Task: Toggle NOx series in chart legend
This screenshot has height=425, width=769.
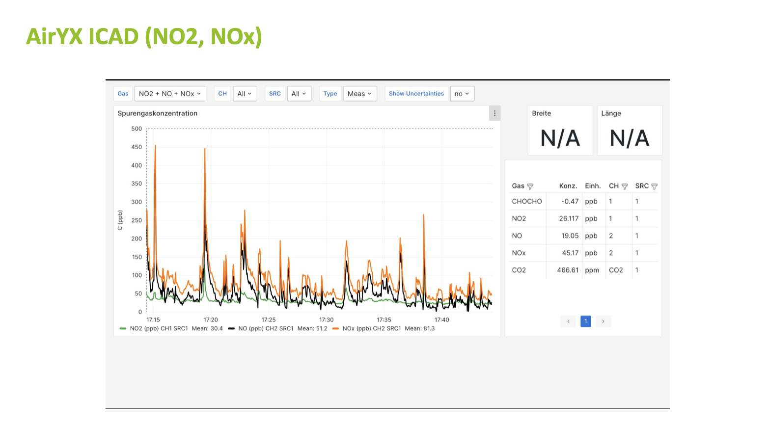Action: (371, 329)
